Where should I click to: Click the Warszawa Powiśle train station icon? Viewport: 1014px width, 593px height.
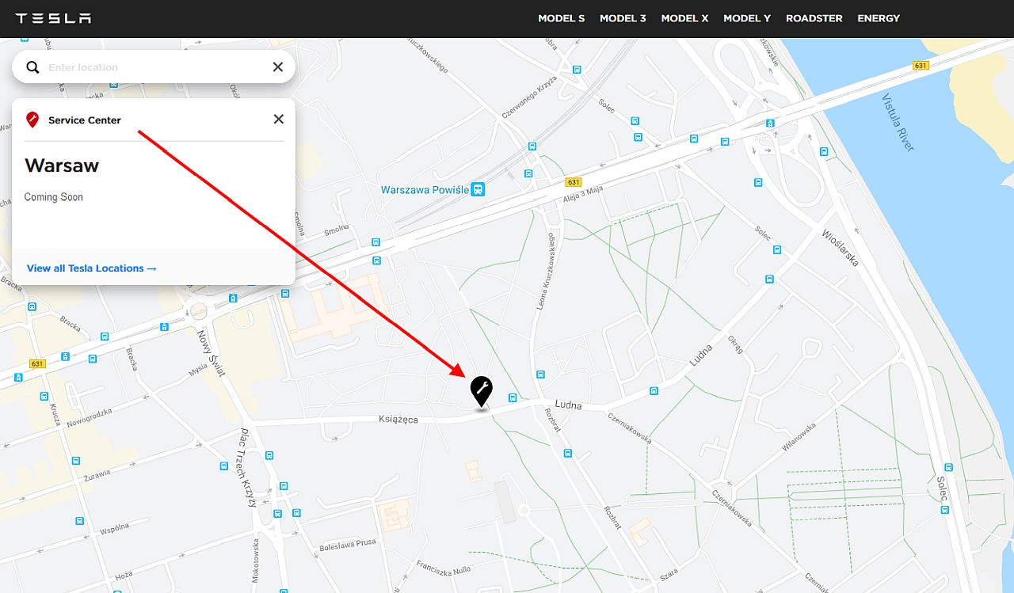478,189
